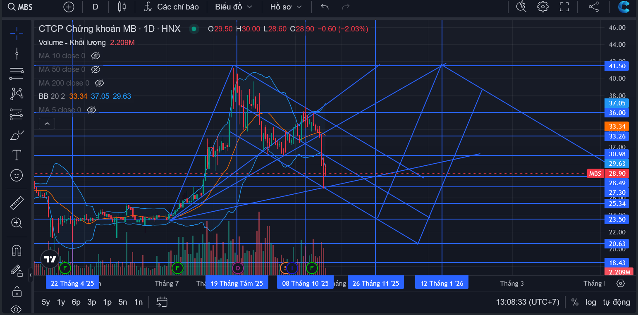
Task: Select the 5y date range
Action: [46, 302]
